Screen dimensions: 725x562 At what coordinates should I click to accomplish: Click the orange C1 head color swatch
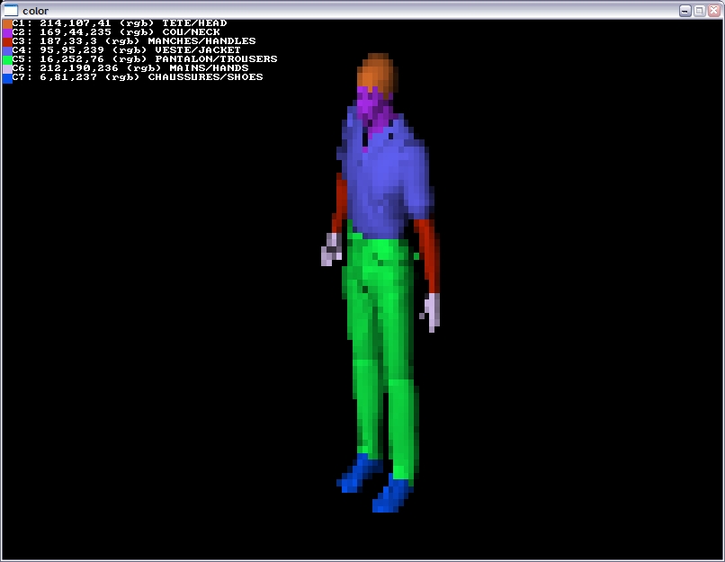(x=7, y=23)
